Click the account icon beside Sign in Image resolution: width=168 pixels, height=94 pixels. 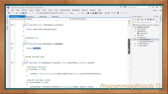click(161, 10)
